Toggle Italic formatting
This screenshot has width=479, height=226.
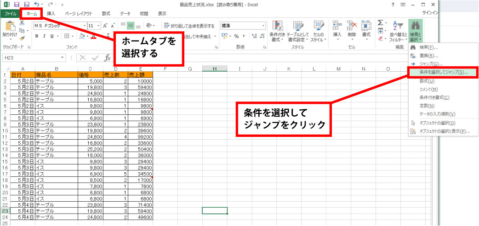tap(44, 36)
